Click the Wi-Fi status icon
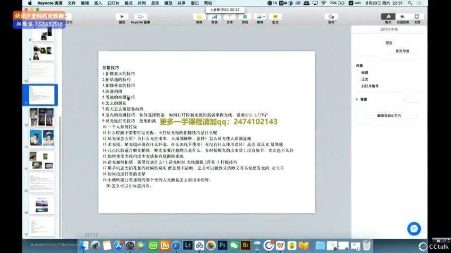The height and width of the screenshot is (253, 451). [324, 3]
